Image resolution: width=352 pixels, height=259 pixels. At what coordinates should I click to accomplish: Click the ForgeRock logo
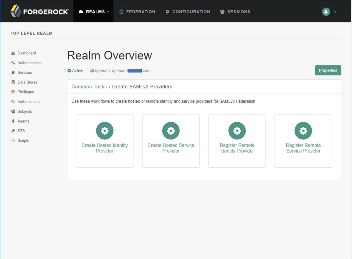coord(39,11)
